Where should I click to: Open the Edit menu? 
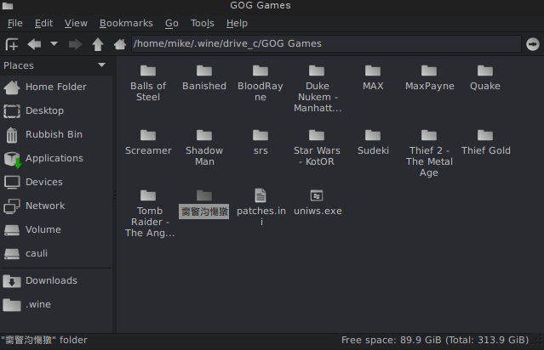click(x=43, y=23)
